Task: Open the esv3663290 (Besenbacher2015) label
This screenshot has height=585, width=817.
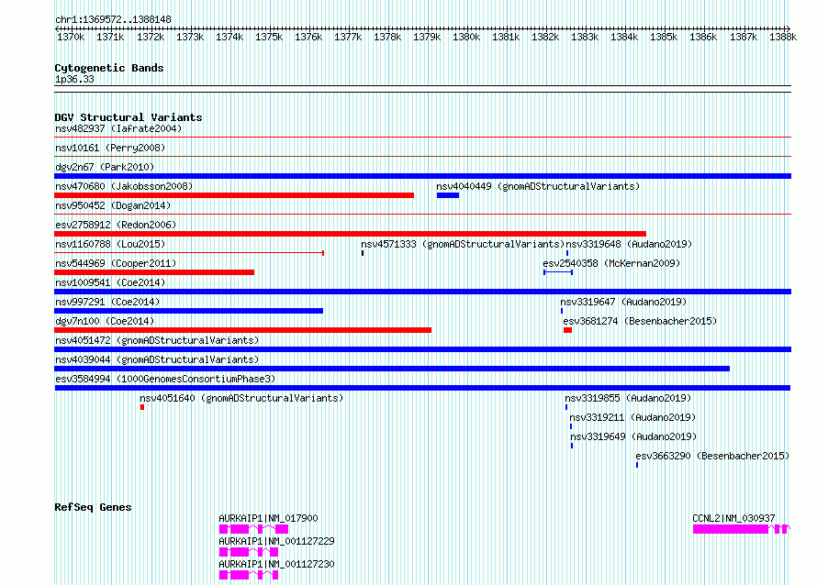Action: [712, 456]
